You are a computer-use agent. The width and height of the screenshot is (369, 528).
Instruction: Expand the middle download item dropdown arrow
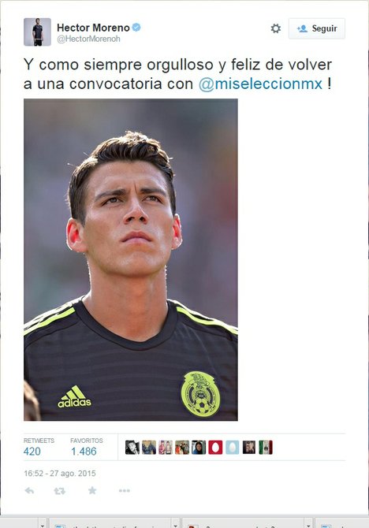coord(175,525)
